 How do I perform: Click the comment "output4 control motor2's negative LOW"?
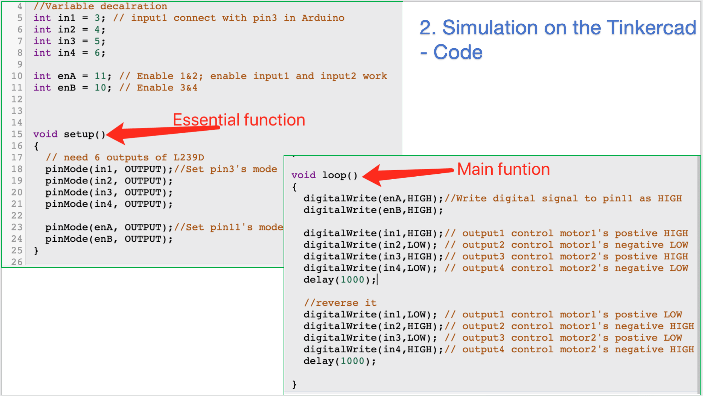click(x=575, y=269)
